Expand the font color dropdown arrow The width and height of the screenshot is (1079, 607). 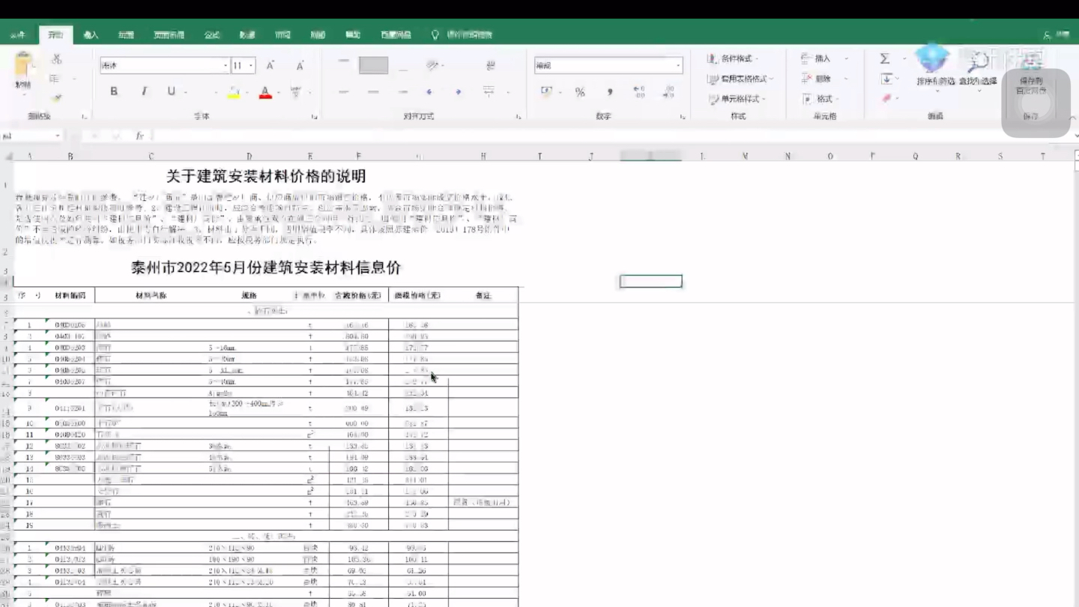(x=279, y=92)
